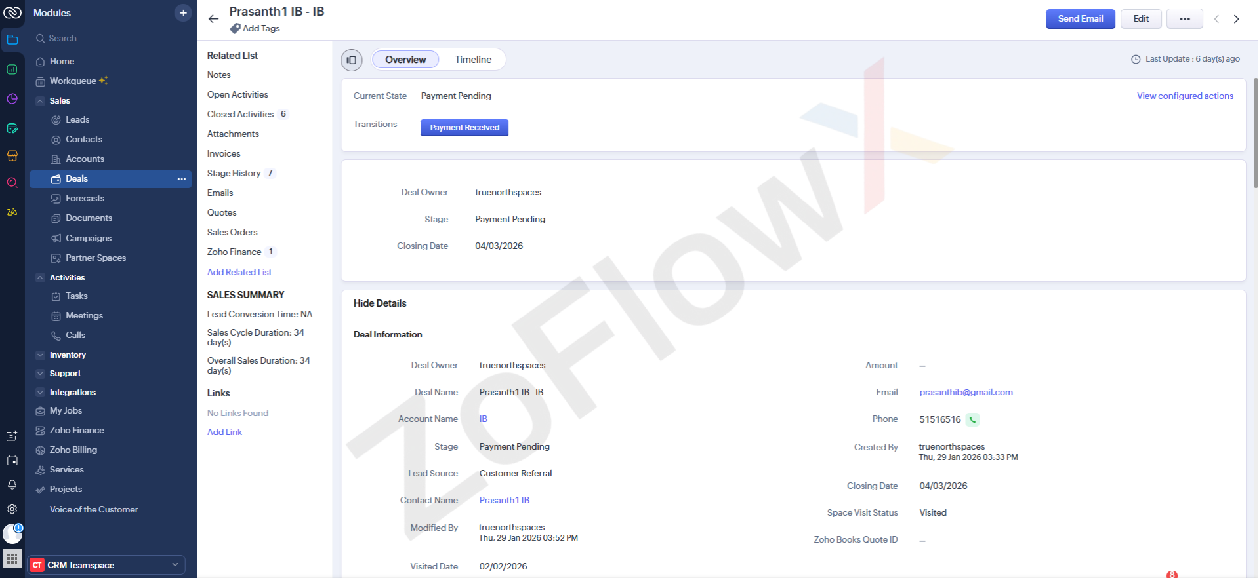Open the notifications bell icon
This screenshot has height=578, width=1259.
(x=12, y=485)
